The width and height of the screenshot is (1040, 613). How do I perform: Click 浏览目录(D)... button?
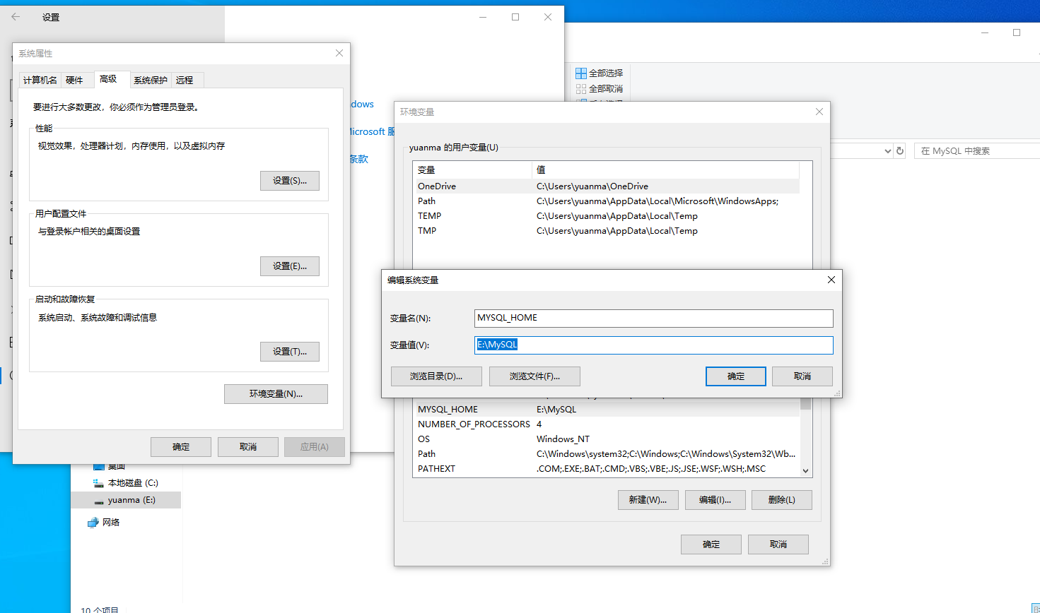[x=436, y=376]
